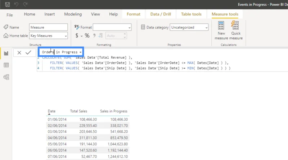Select the 229,555.40 total sales cell

point(88,126)
